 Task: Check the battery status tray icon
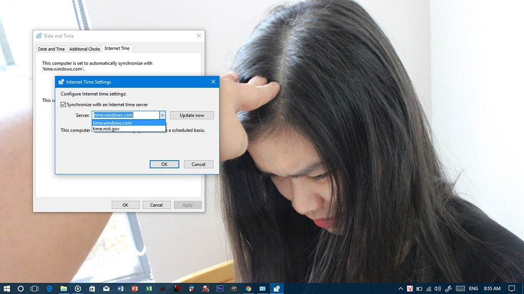(419, 289)
